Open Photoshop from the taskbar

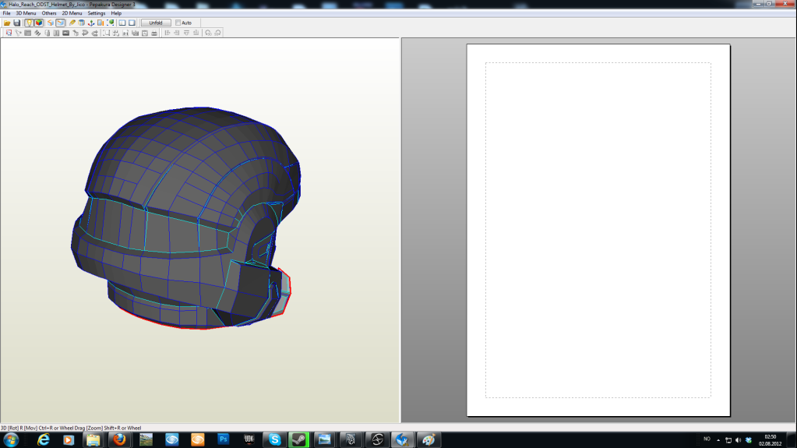[223, 440]
